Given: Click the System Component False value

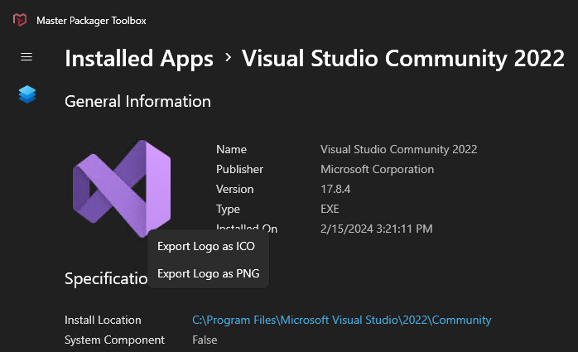Looking at the screenshot, I should point(205,340).
